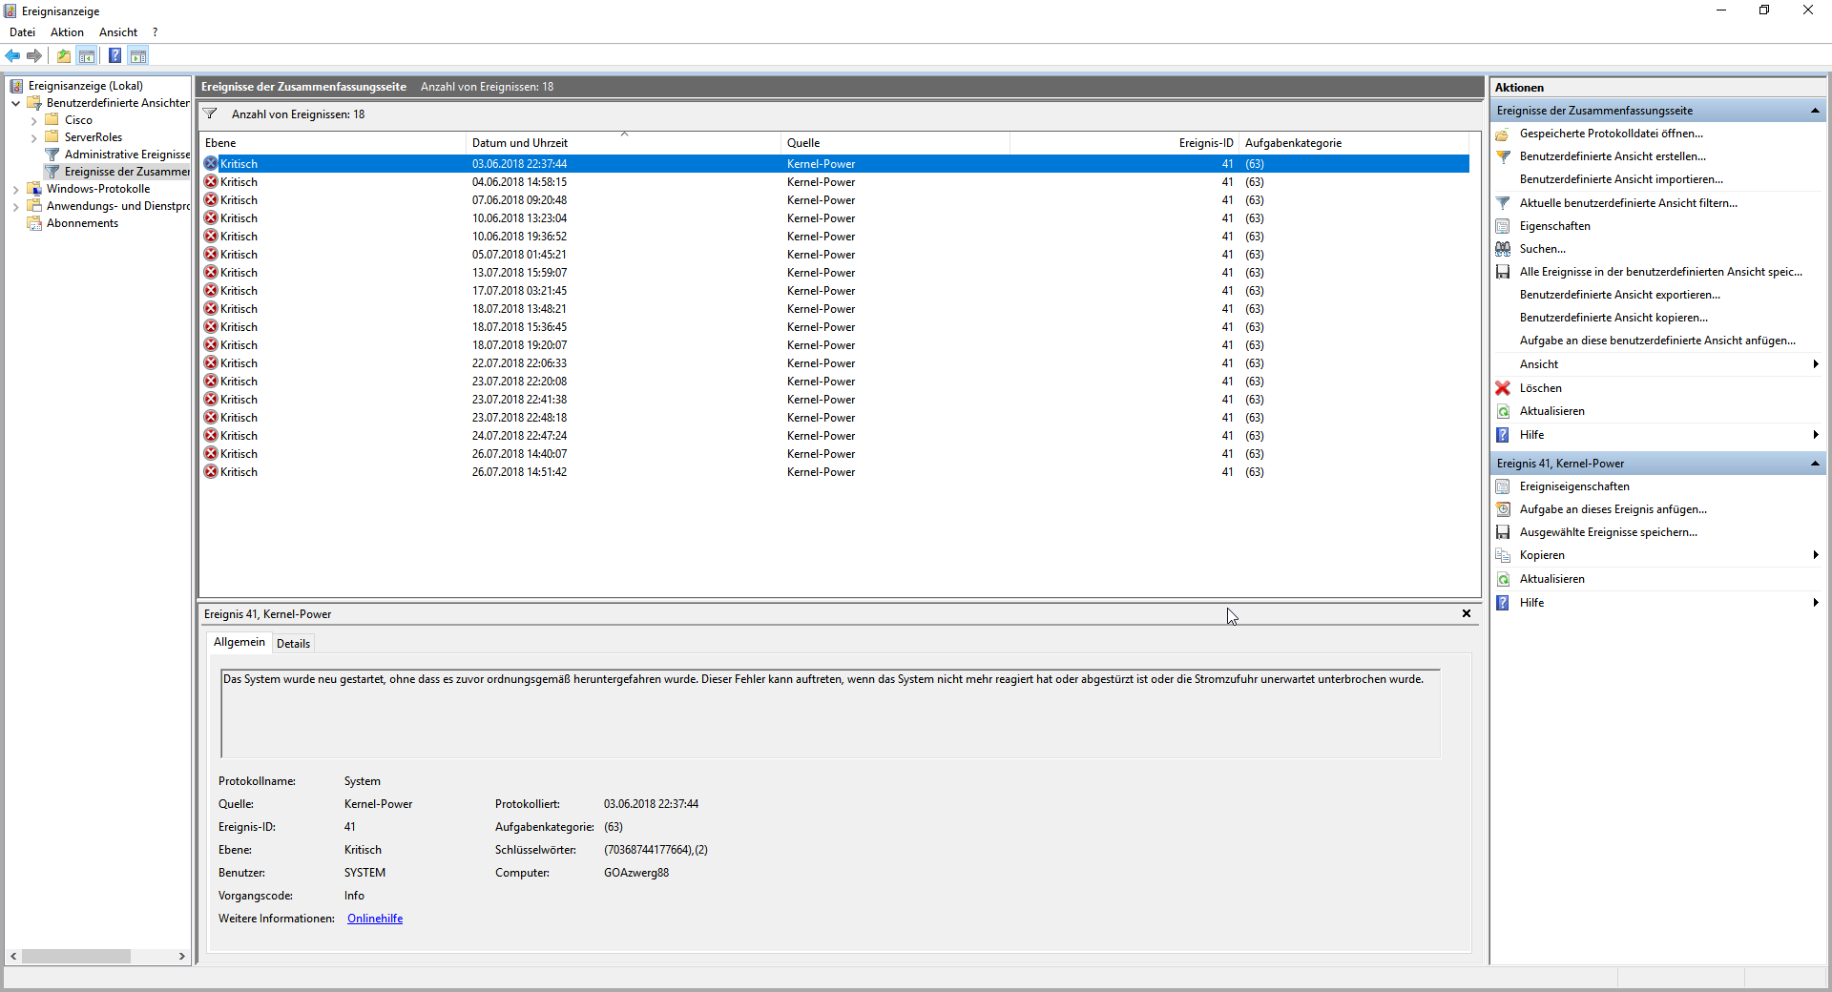Click save icon for 'Alle Ereignisse … speichern'
1832x992 pixels.
point(1503,272)
